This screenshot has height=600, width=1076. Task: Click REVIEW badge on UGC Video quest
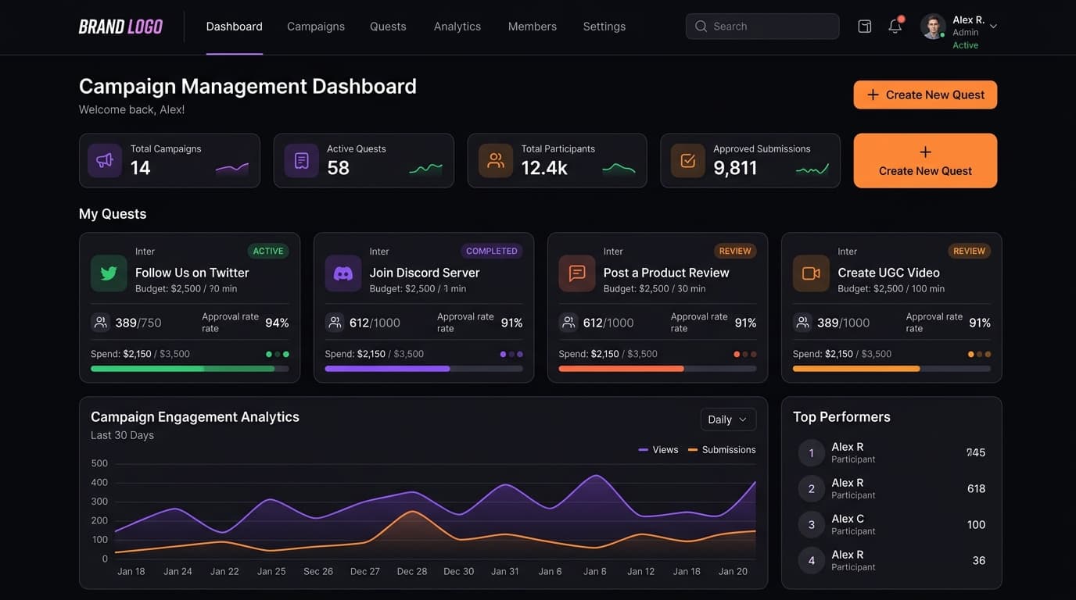969,251
